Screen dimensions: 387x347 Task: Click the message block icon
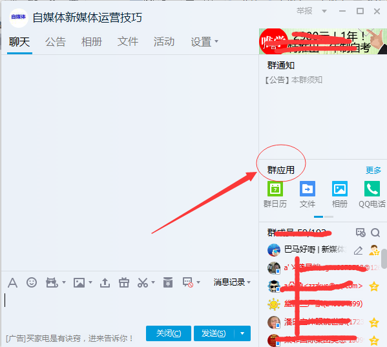coord(188,282)
